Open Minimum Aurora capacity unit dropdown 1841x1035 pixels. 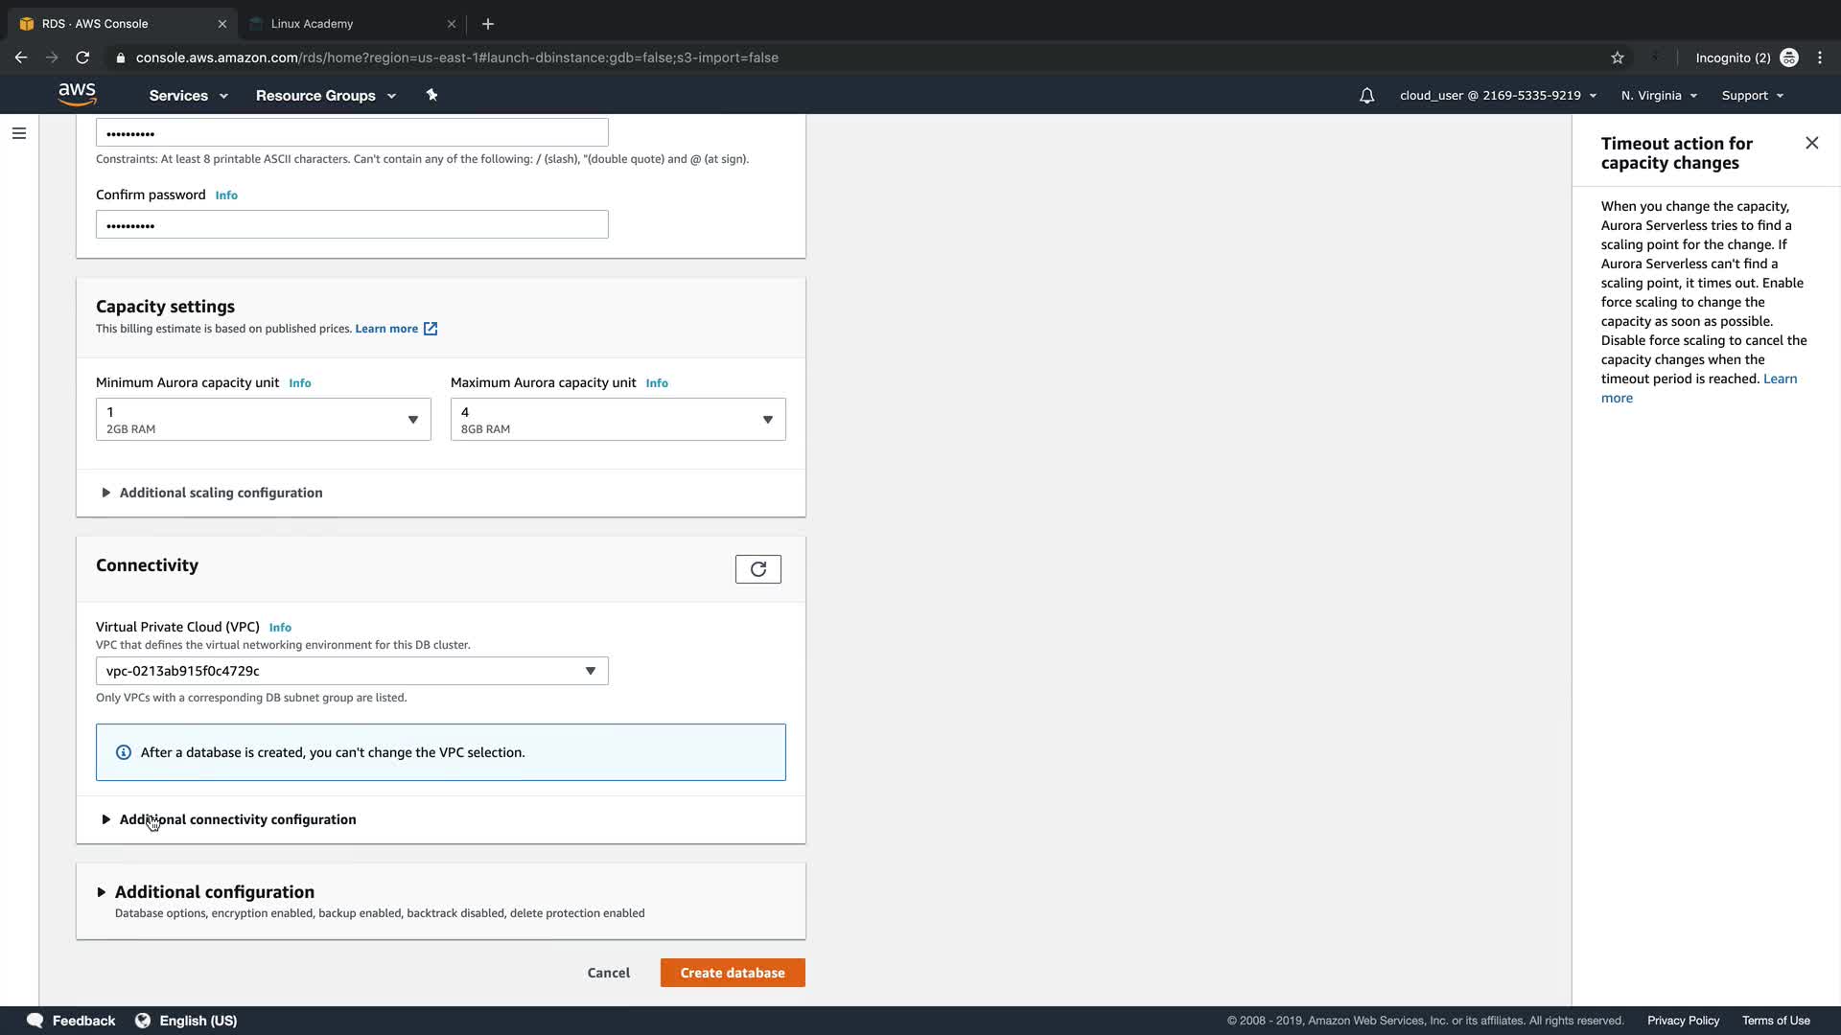tap(263, 420)
